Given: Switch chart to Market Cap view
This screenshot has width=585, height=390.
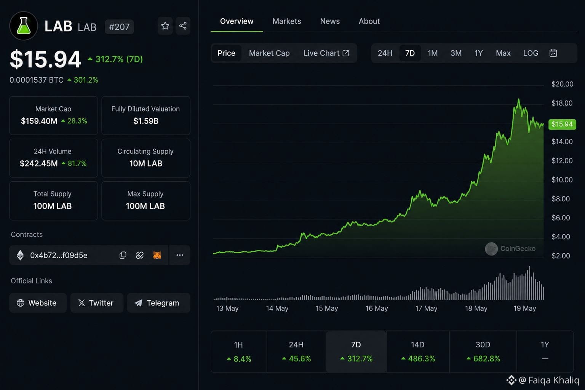Looking at the screenshot, I should click(269, 53).
